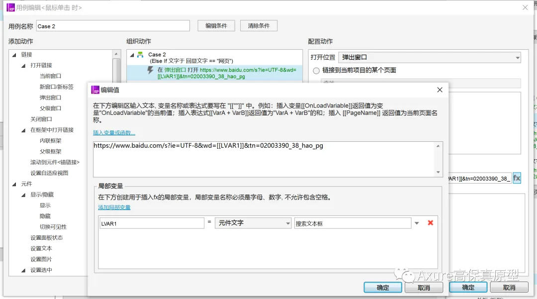The image size is (537, 299).
Task: Select 设置自适应视图 action
Action: tap(49, 173)
